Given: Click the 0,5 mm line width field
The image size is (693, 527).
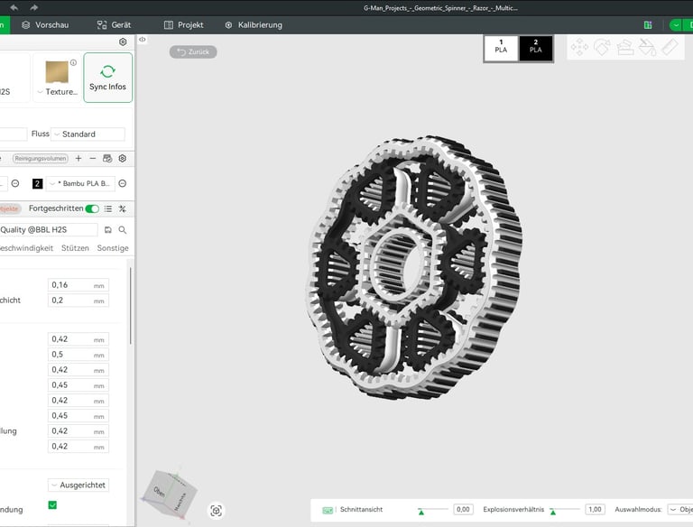Looking at the screenshot, I should tap(79, 355).
